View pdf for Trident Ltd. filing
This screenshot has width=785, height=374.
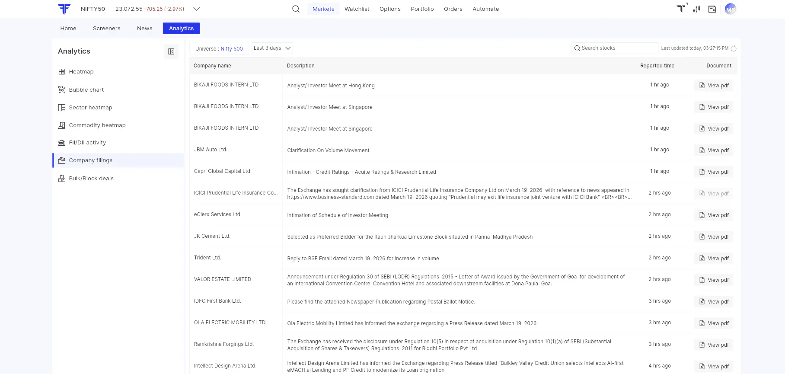[714, 259]
